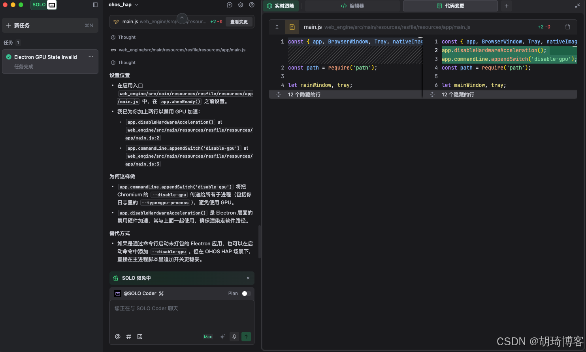Click the SOLO Coder agent avatar

pyautogui.click(x=118, y=294)
